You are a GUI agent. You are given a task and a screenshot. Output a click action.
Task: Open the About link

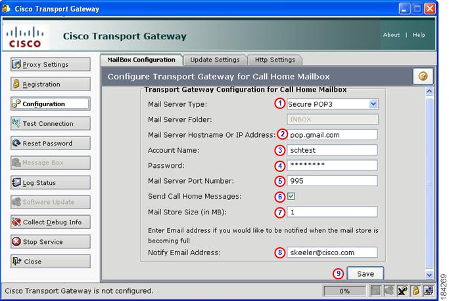pyautogui.click(x=391, y=35)
